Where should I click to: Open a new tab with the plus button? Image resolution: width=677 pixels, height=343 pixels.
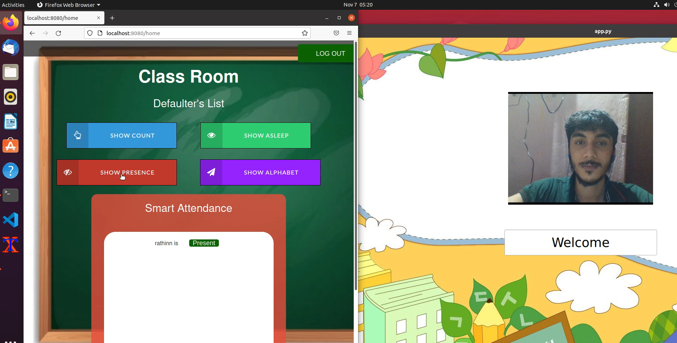(112, 18)
